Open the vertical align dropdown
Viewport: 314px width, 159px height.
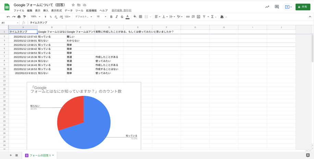(165, 17)
